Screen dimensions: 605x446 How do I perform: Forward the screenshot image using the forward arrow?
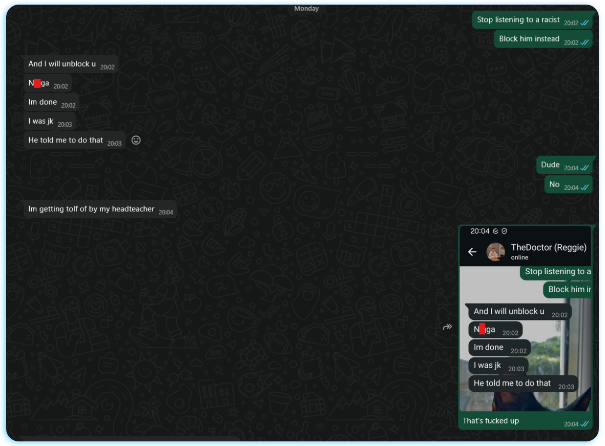pyautogui.click(x=448, y=327)
